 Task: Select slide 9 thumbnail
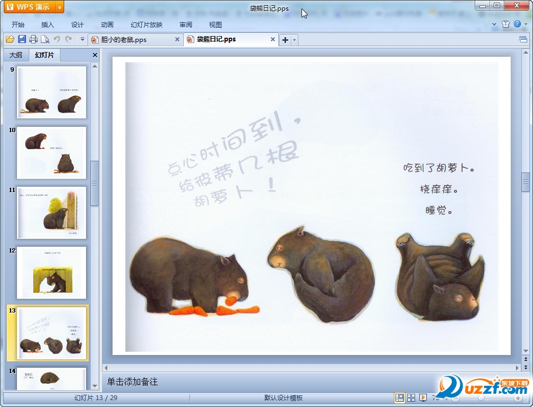click(x=51, y=92)
